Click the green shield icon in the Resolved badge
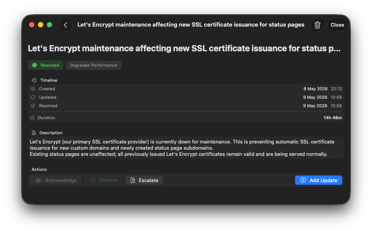Viewport: 372px width, 233px height. pos(35,65)
